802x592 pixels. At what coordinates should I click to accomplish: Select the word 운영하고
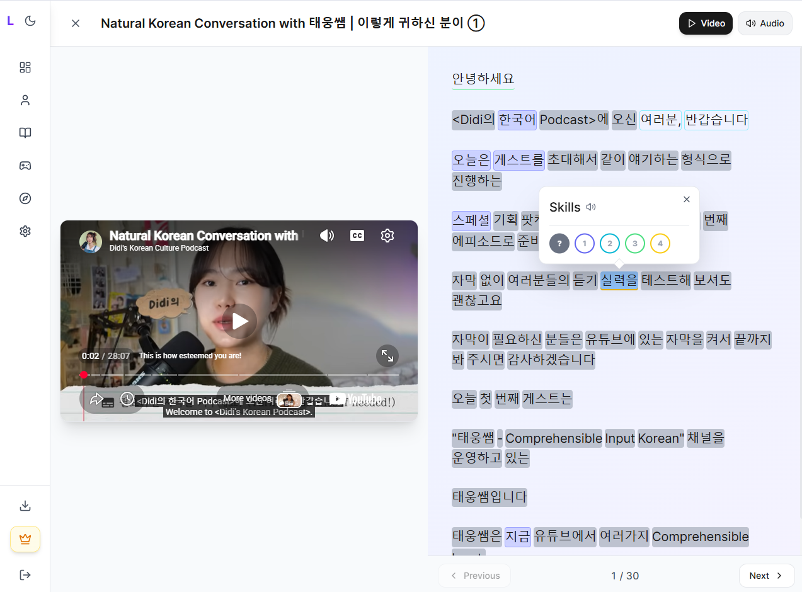coord(477,458)
